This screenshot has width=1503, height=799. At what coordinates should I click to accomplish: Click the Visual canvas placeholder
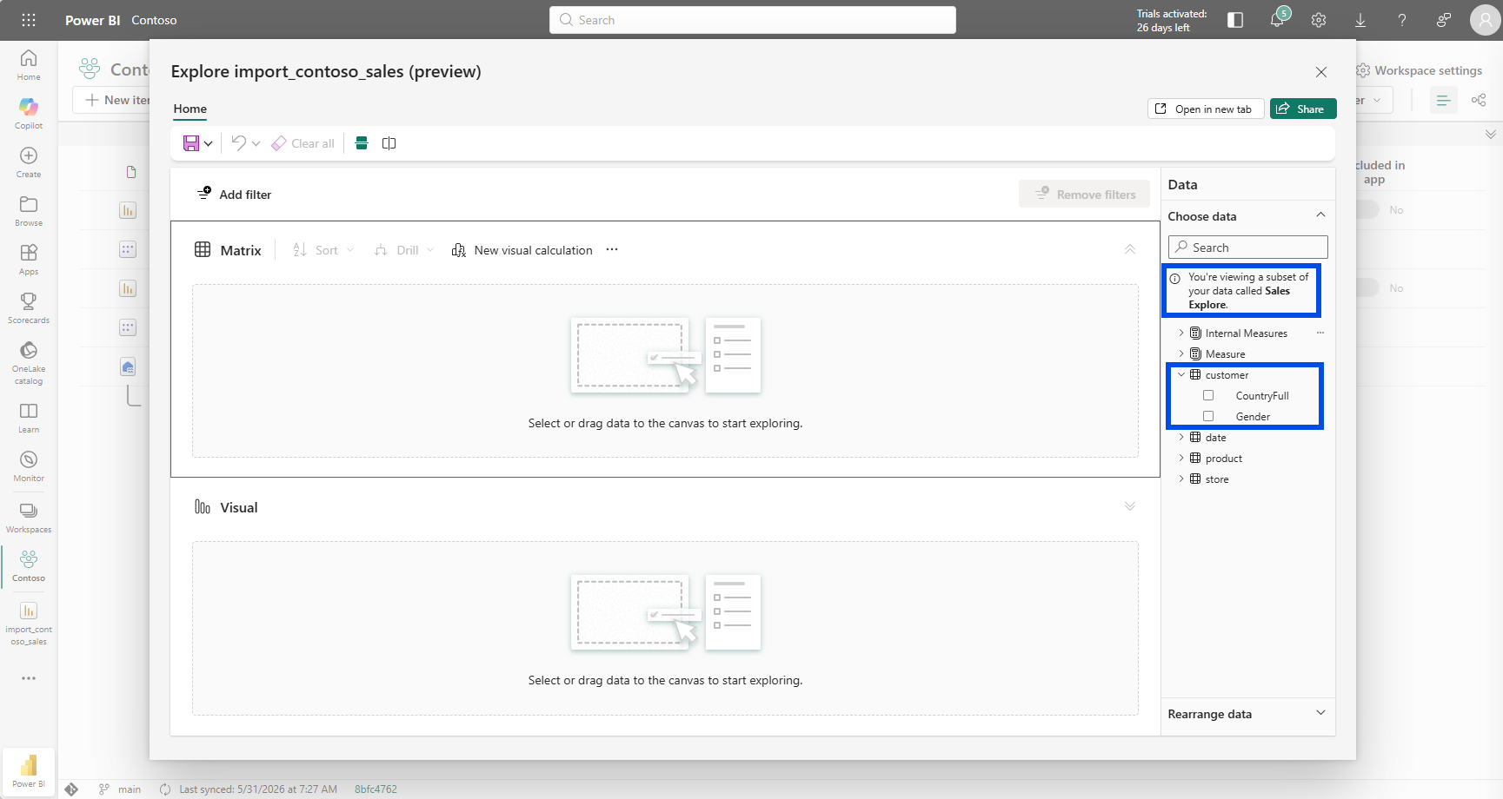point(665,628)
